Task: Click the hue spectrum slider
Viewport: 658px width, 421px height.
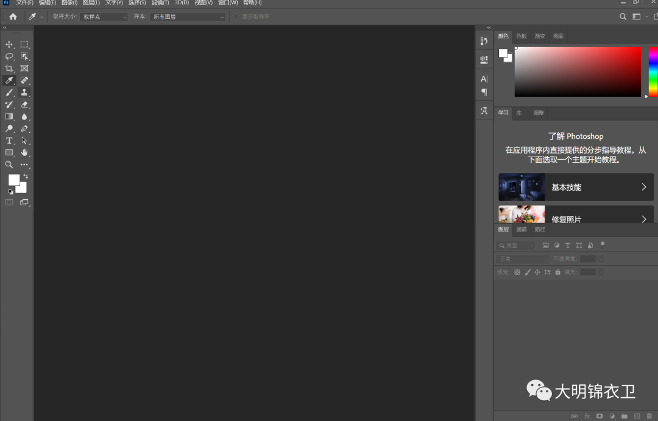Action: coord(653,72)
